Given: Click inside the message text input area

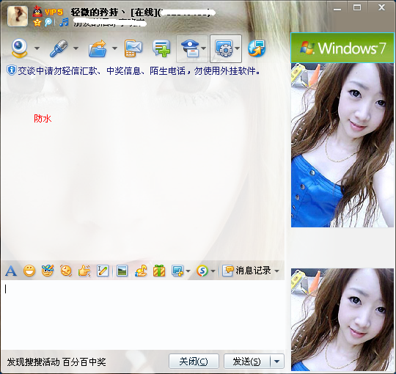Looking at the screenshot, I should (143, 315).
